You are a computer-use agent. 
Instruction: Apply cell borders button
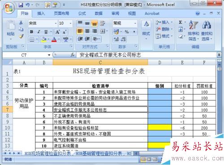tap(32, 40)
